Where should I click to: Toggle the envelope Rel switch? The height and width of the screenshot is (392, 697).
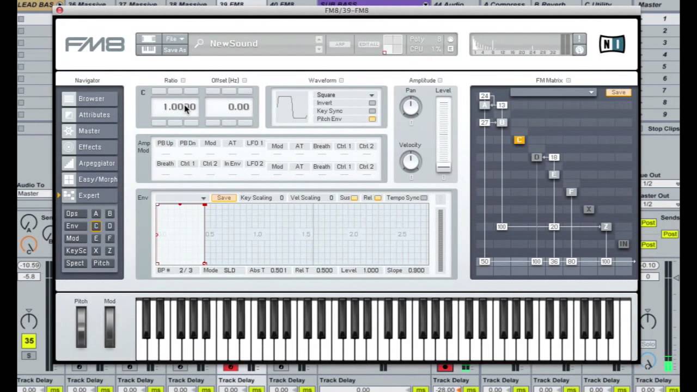378,198
